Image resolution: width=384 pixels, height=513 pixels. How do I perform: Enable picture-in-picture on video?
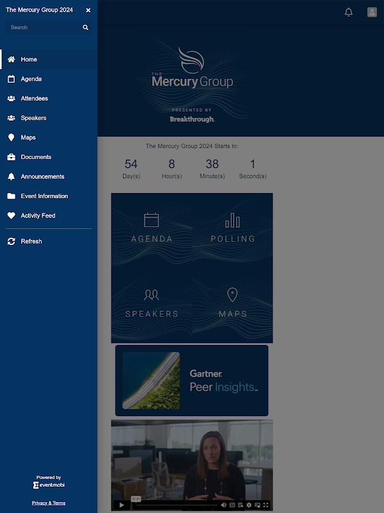(x=257, y=505)
